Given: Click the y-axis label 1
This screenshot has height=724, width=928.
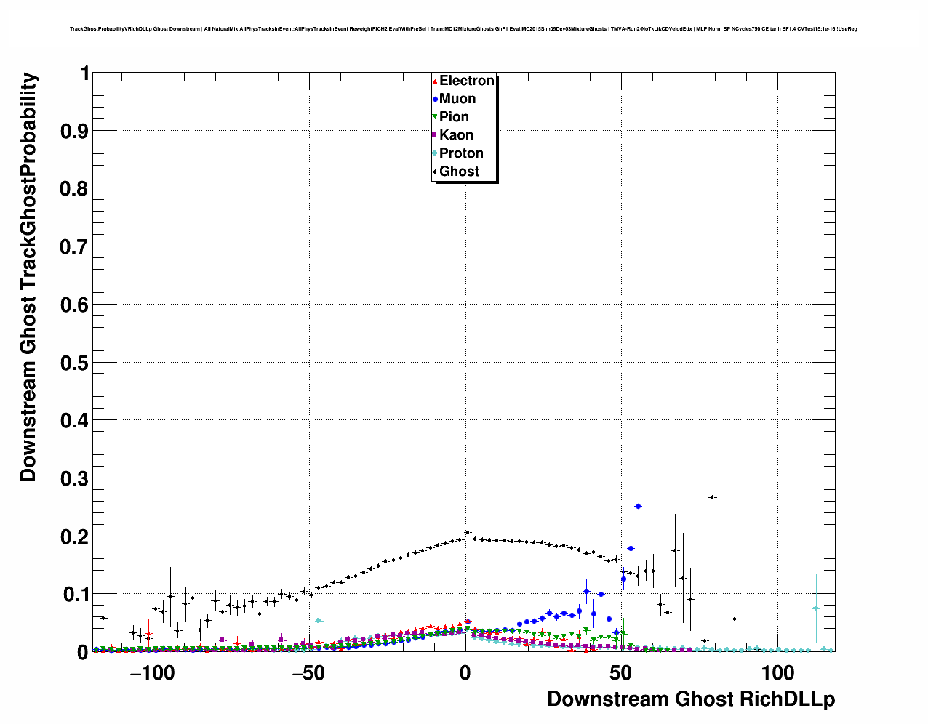Looking at the screenshot, I should (x=85, y=73).
